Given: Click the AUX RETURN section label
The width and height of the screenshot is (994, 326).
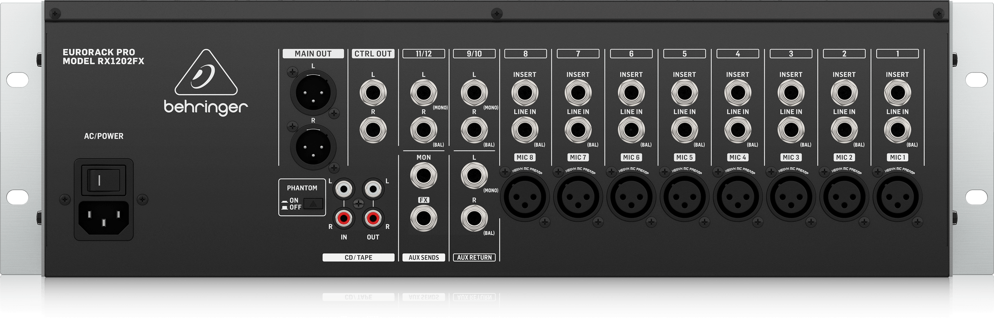Looking at the screenshot, I should click(474, 258).
